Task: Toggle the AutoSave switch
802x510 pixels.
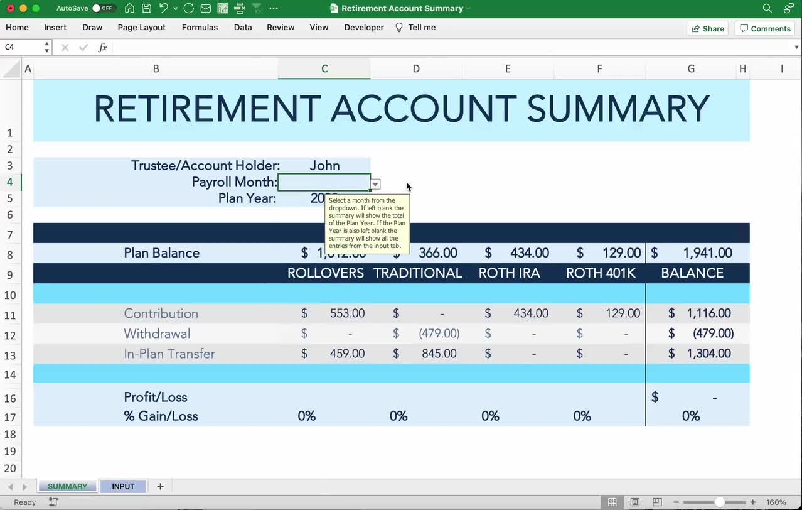Action: tap(103, 8)
